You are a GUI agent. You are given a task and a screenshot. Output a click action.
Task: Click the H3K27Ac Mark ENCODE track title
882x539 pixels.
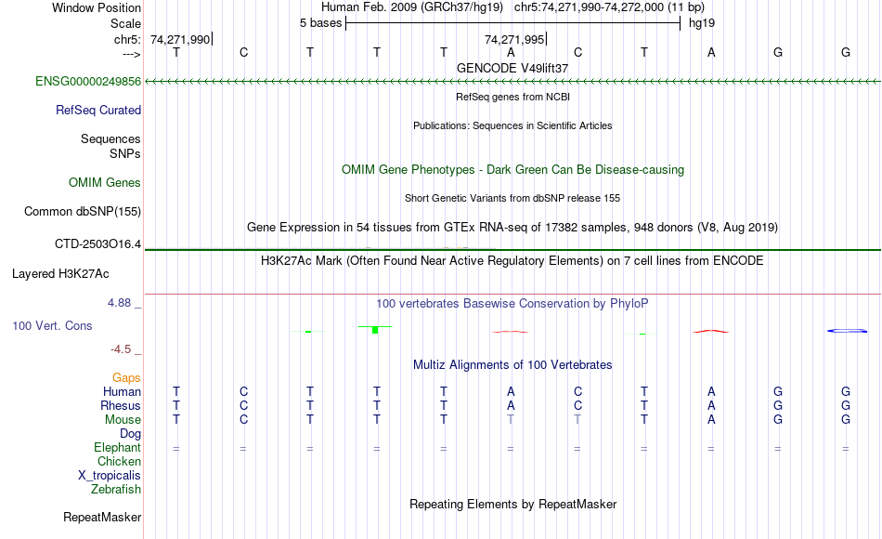[x=512, y=261]
